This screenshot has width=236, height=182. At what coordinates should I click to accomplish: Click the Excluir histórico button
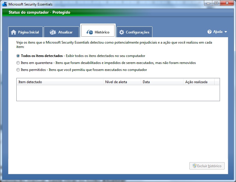click(x=207, y=166)
